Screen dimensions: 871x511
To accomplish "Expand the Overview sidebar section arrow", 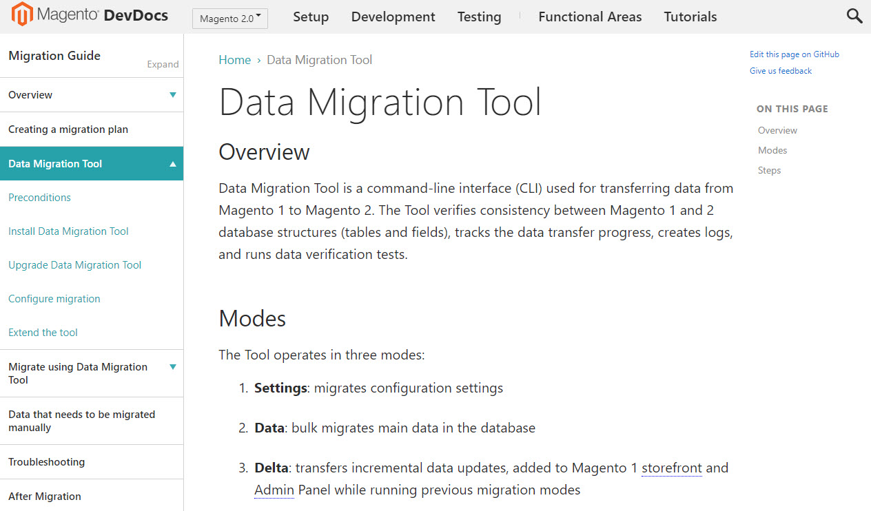I will tap(173, 95).
